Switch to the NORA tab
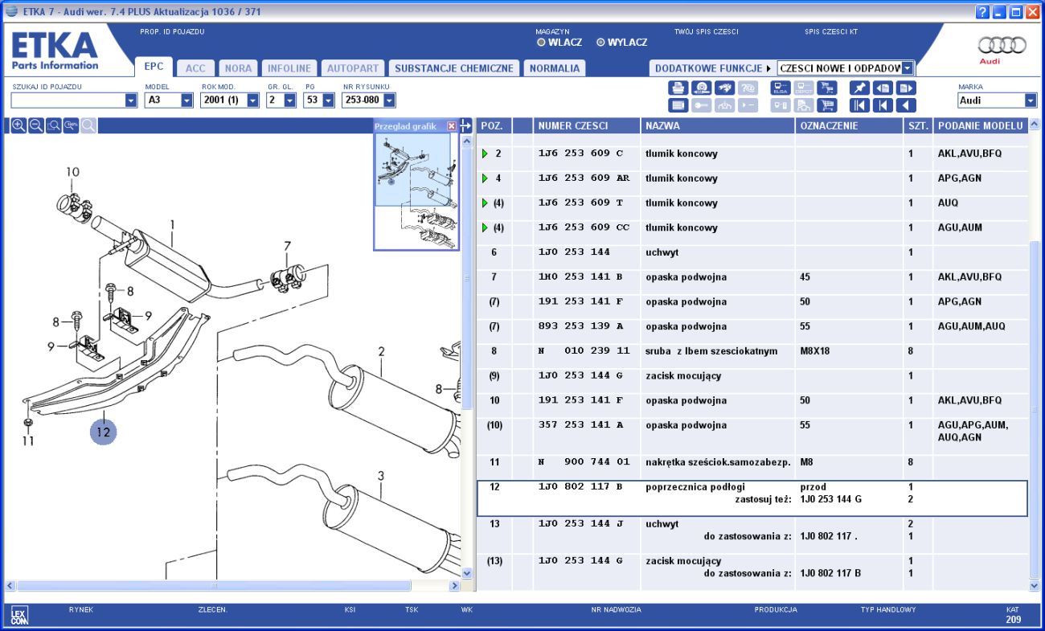Image resolution: width=1045 pixels, height=631 pixels. pyautogui.click(x=238, y=68)
